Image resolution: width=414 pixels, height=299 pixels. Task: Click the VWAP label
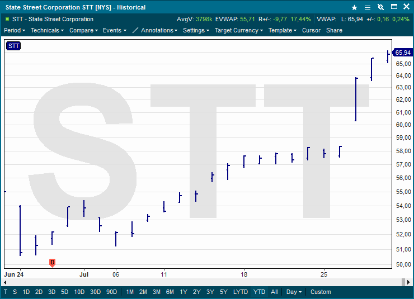[x=326, y=19]
